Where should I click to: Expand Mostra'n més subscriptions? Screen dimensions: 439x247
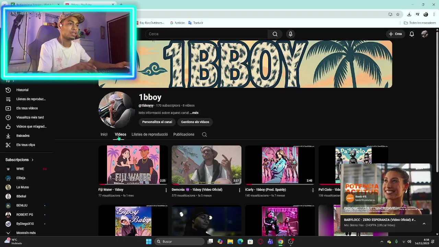click(26, 233)
